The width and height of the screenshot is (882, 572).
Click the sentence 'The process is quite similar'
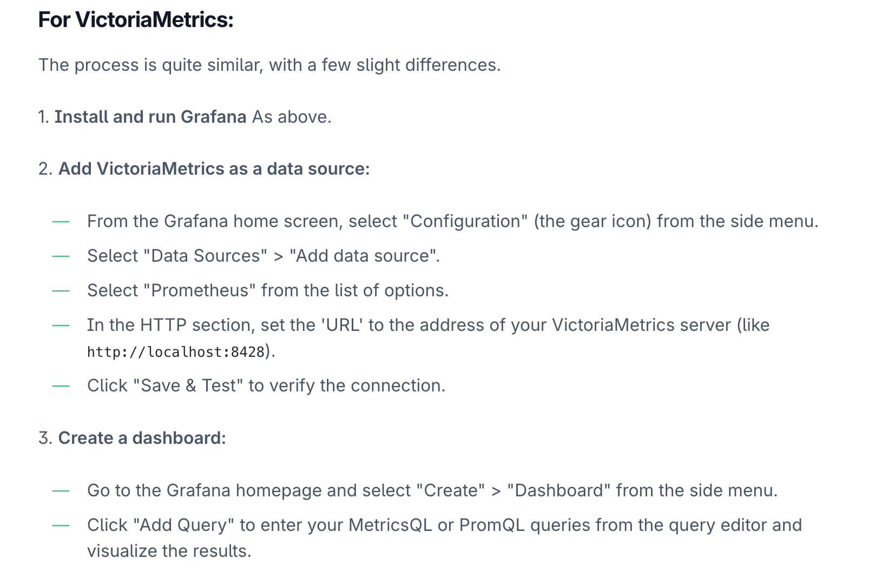[x=269, y=65]
